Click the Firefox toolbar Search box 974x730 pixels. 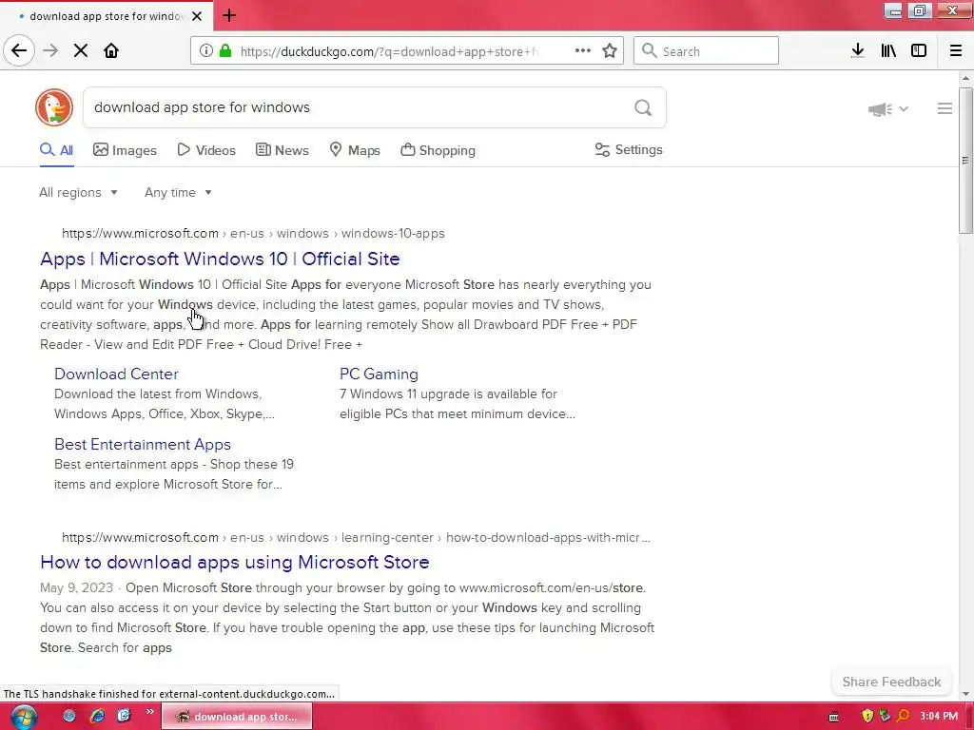[706, 51]
